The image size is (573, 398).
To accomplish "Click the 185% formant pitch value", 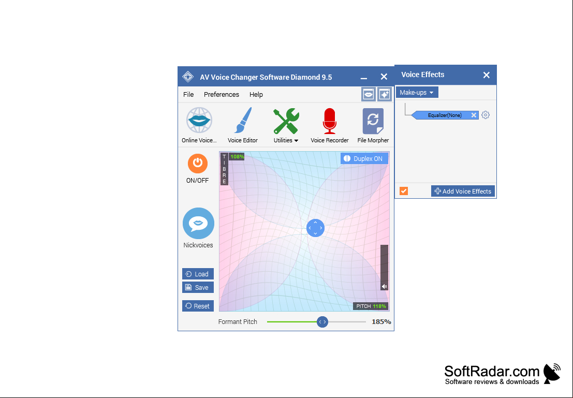I will (x=381, y=322).
